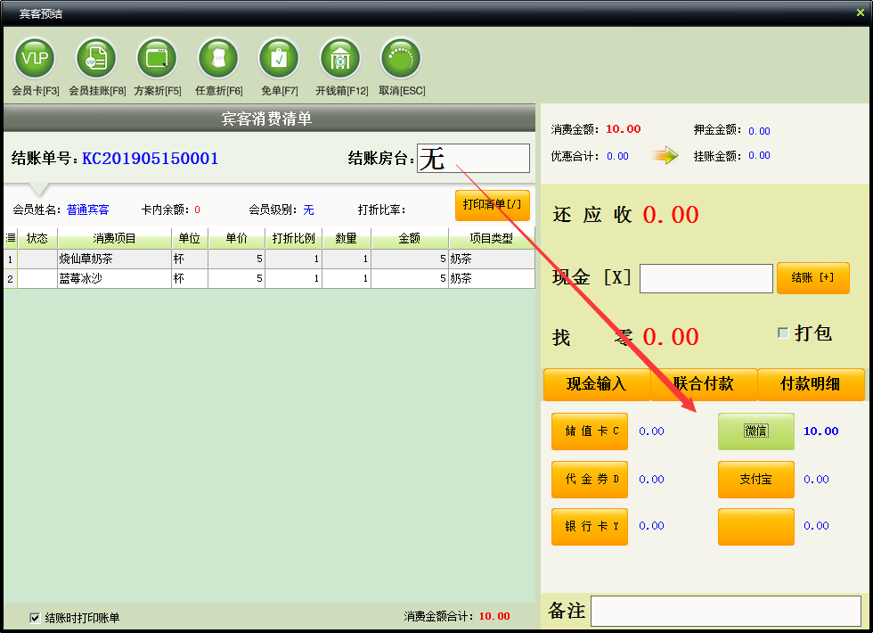Click bill number KC201905150001
The image size is (873, 633).
coord(150,159)
